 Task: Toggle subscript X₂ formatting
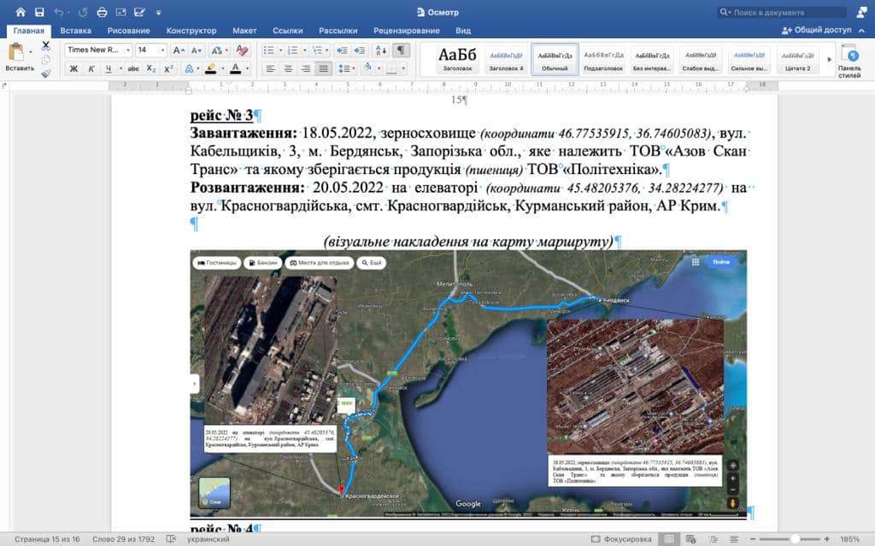click(x=150, y=68)
